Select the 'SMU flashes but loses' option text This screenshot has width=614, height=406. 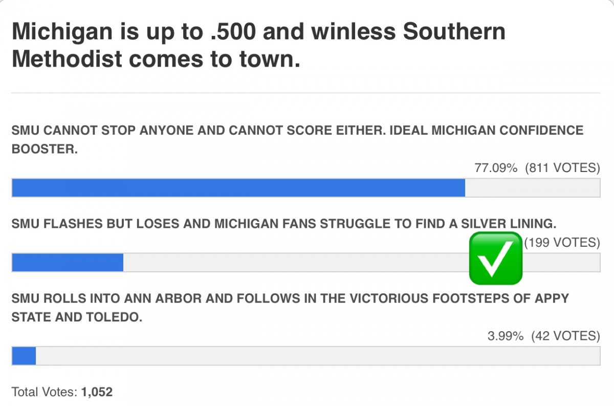[283, 224]
